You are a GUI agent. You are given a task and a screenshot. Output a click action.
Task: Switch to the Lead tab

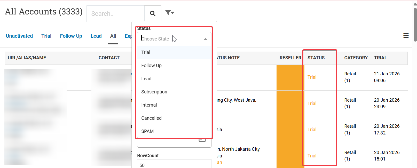(96, 36)
